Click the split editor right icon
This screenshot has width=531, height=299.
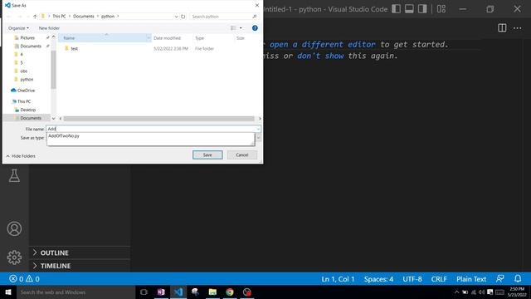[502, 28]
